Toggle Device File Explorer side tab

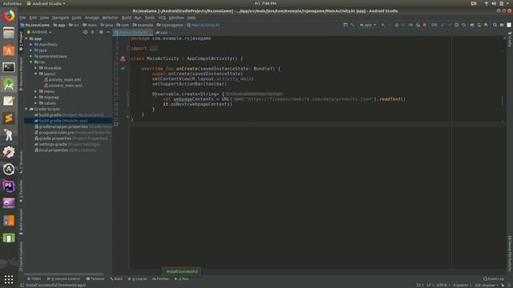point(510,254)
